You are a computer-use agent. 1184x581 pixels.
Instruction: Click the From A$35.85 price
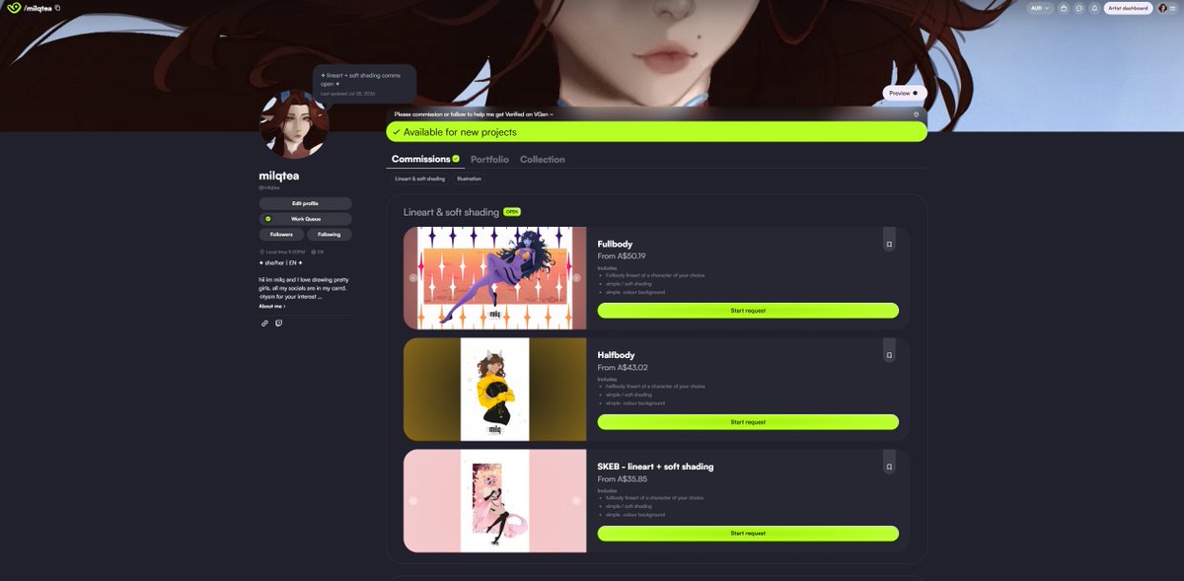click(x=623, y=479)
